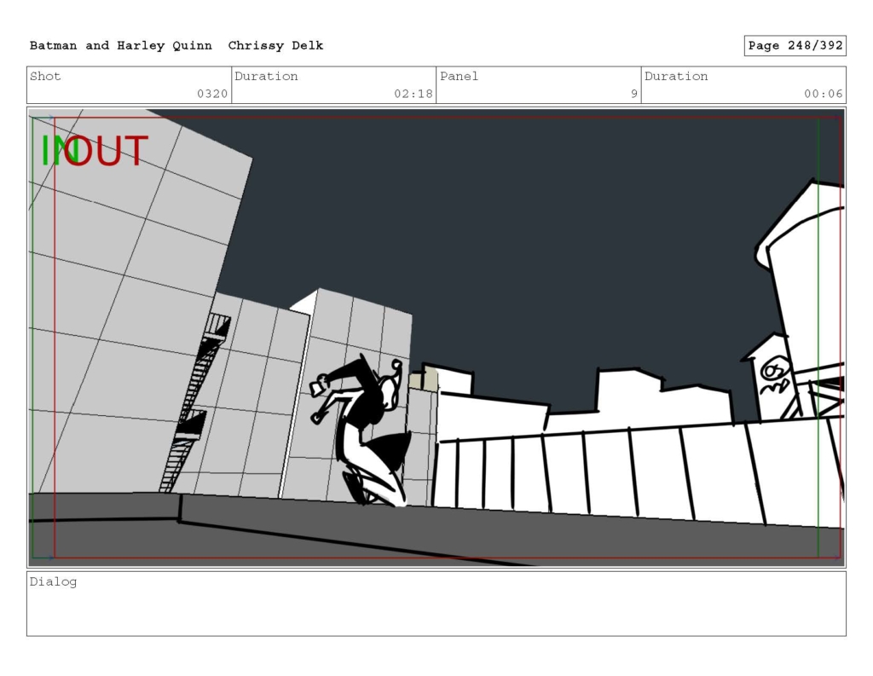Click the 'Dialog' label
The image size is (873, 676).
[x=53, y=582]
